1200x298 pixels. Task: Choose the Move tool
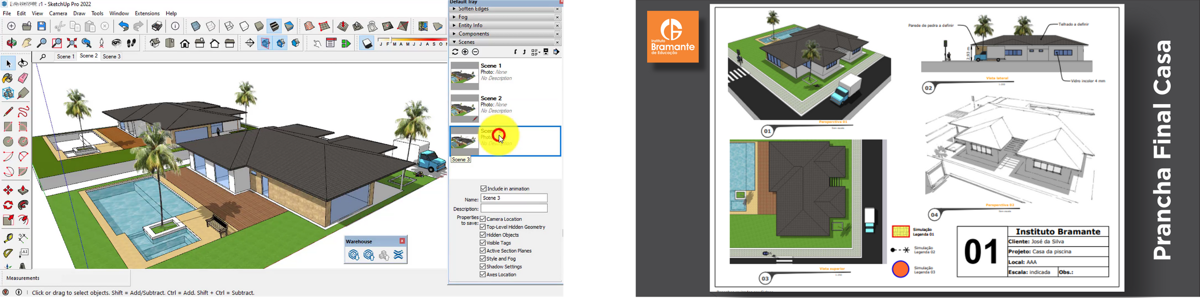coord(8,191)
